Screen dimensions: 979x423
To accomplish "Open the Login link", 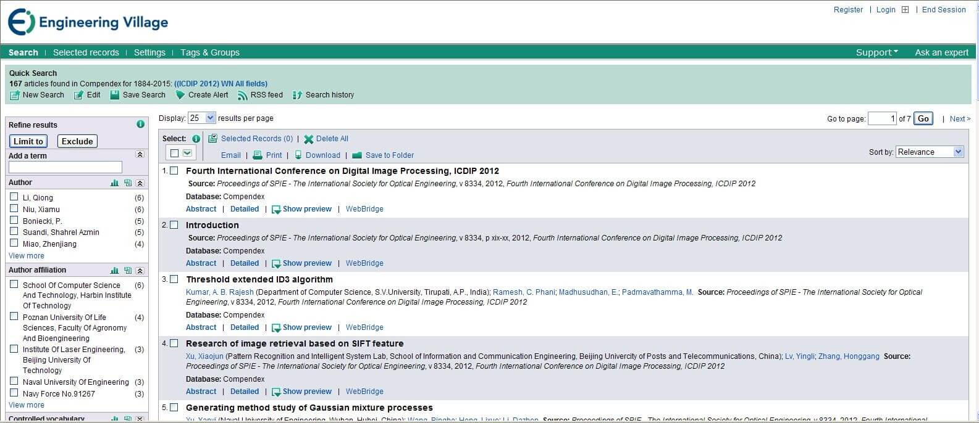I will pyautogui.click(x=886, y=10).
